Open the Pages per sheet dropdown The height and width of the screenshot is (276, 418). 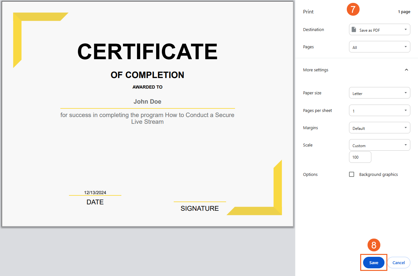pos(379,111)
